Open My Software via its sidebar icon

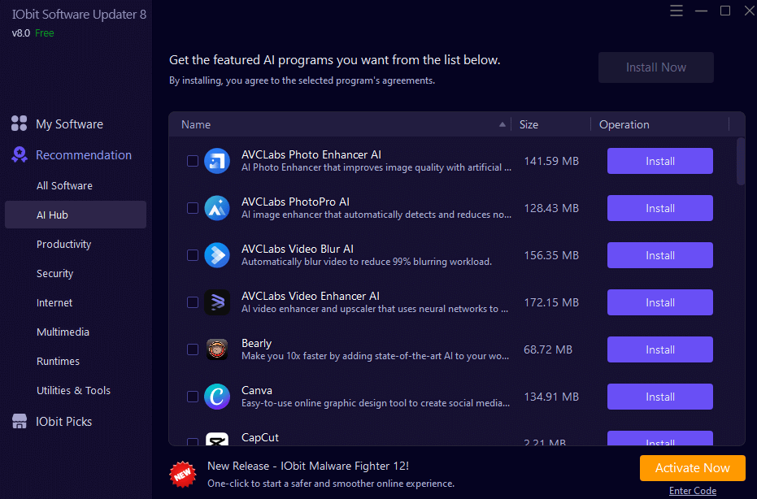tap(19, 124)
